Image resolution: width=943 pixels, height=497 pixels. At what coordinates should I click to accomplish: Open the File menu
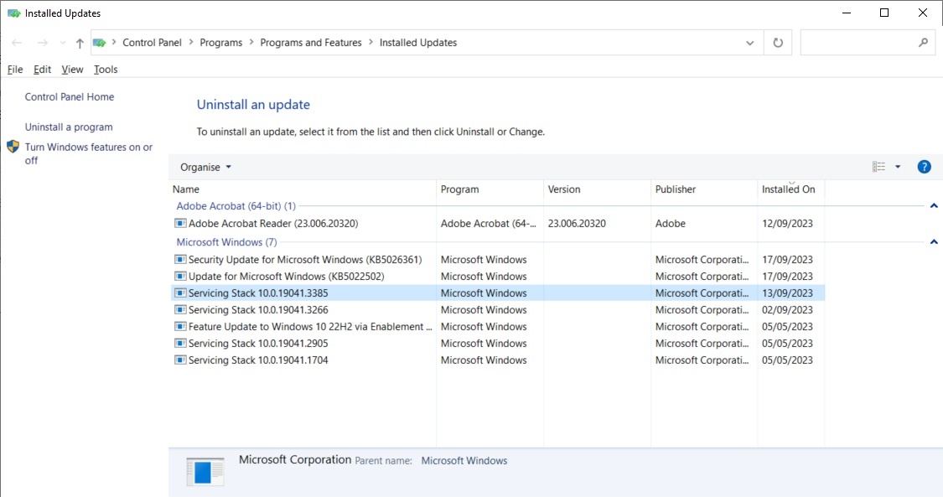(x=15, y=70)
